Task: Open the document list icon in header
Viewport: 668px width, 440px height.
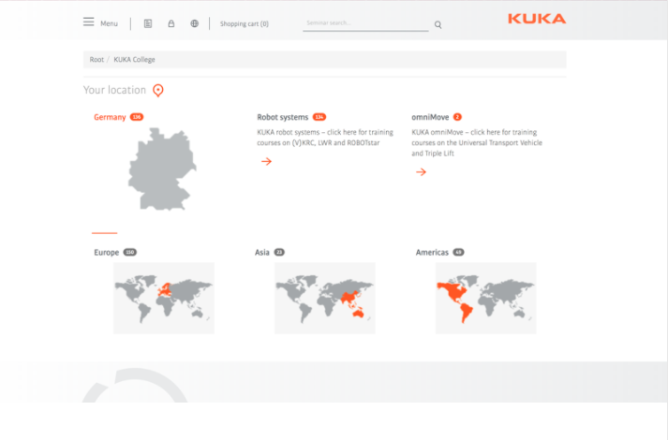Action: [148, 23]
